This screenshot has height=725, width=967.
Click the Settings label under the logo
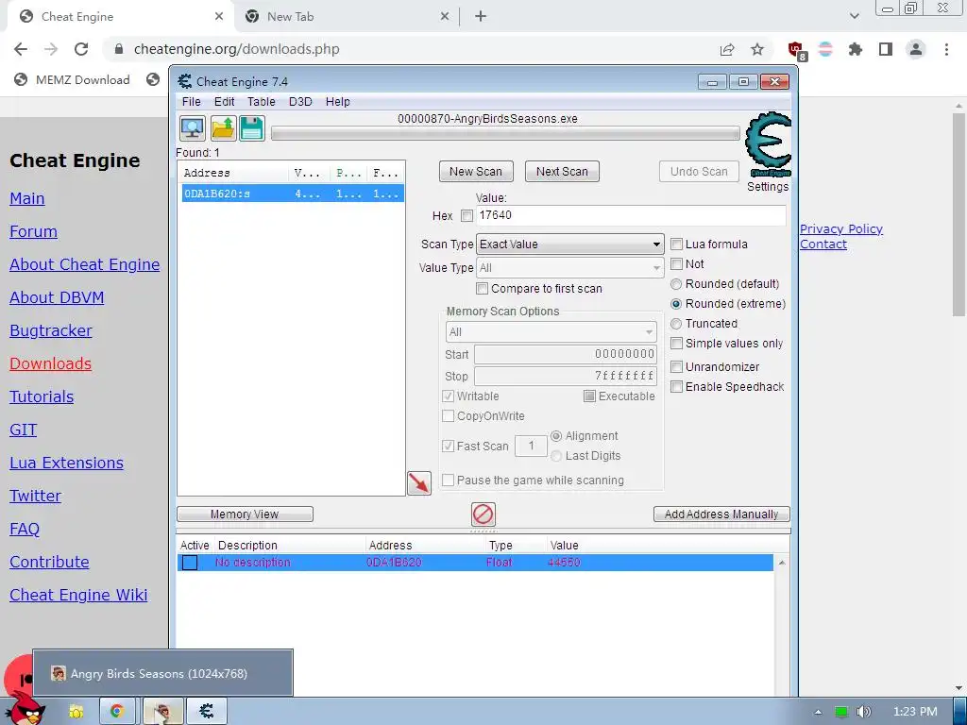click(x=768, y=187)
